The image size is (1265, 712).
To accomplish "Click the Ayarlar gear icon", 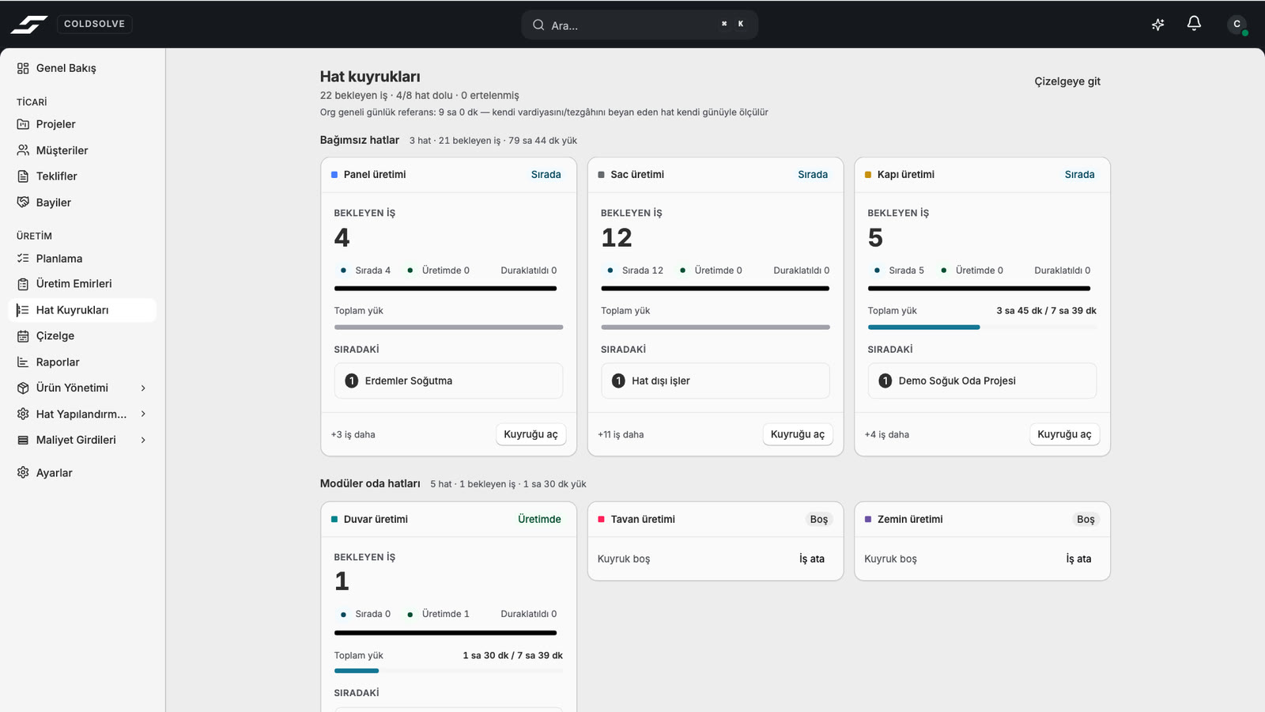I will click(x=23, y=473).
